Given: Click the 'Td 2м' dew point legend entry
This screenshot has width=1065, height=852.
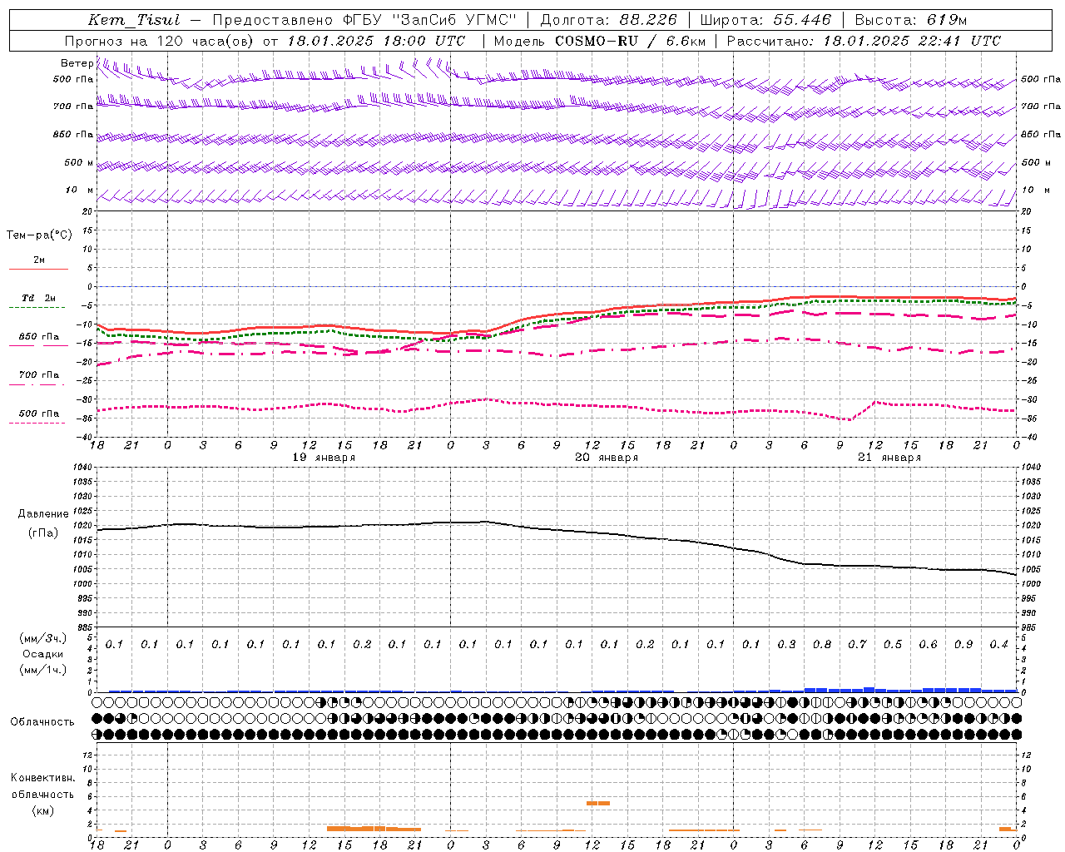Looking at the screenshot, I should pyautogui.click(x=39, y=298).
